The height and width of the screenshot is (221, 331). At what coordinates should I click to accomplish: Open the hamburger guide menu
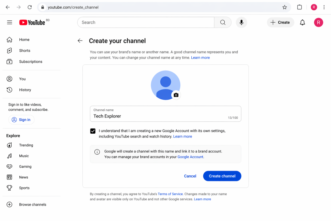tap(9, 22)
